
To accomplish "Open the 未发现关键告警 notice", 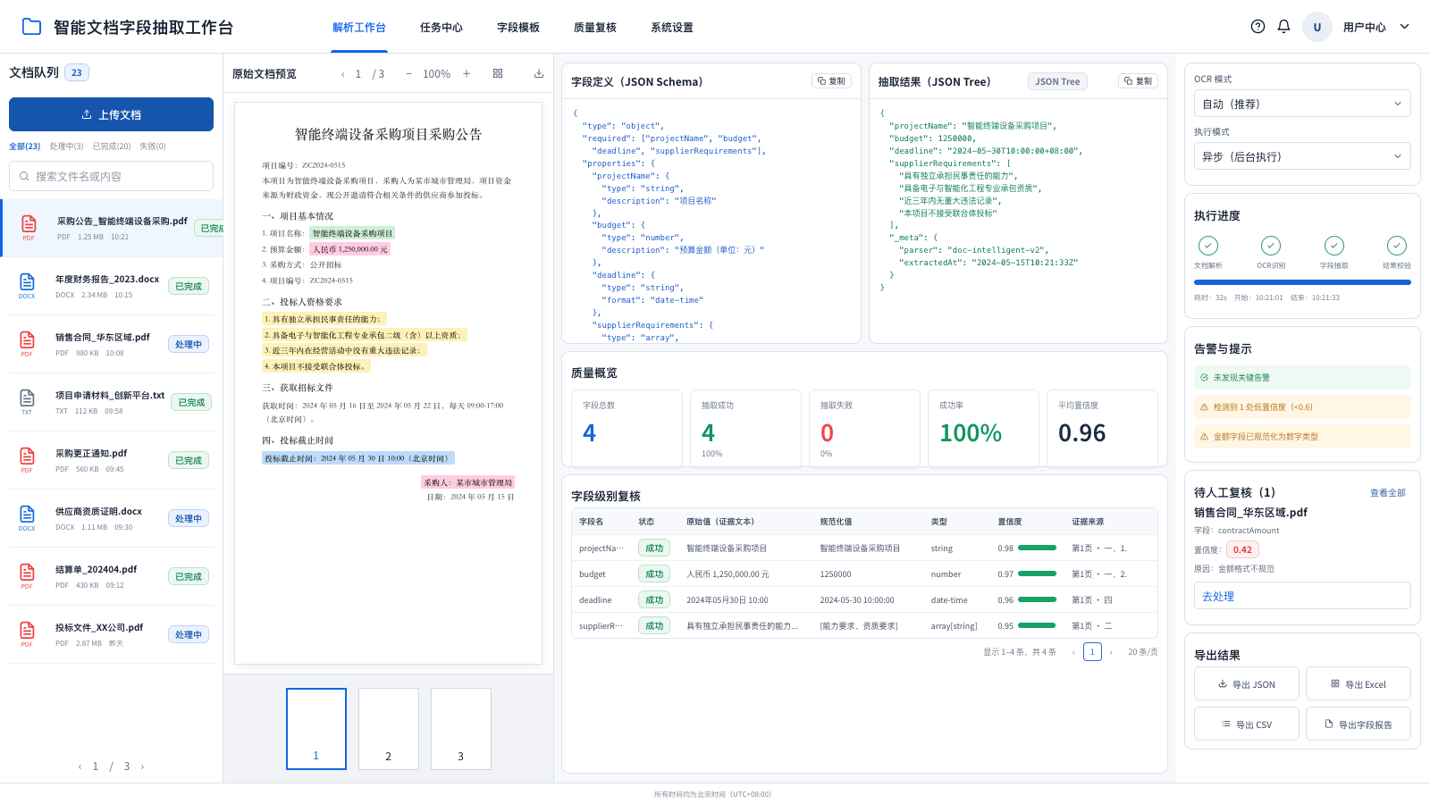I will click(x=1302, y=377).
